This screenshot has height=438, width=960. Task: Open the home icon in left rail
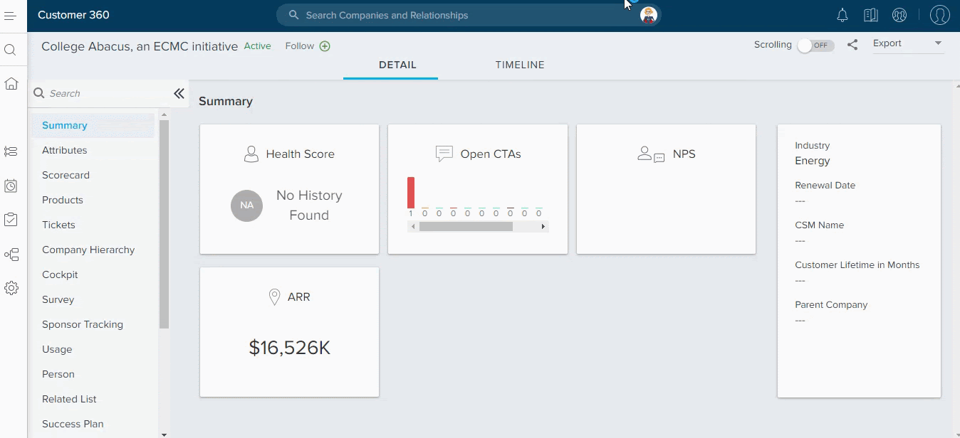(x=11, y=84)
